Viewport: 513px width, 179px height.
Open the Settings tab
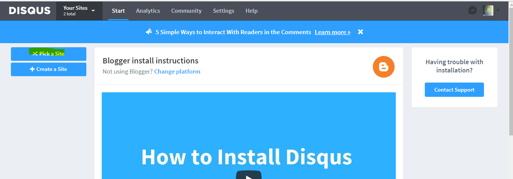click(224, 11)
